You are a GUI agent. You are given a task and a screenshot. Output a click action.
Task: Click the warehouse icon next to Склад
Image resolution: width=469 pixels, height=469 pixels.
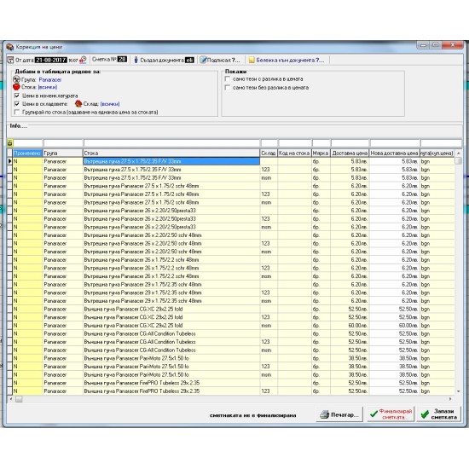coord(78,104)
